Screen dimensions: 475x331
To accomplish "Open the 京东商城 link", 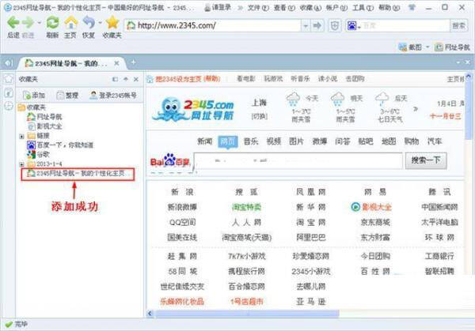I will pos(375,222).
